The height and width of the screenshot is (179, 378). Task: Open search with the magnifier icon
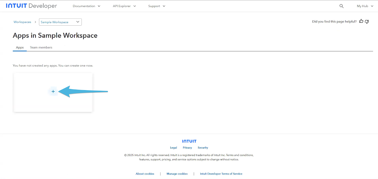pos(341,6)
